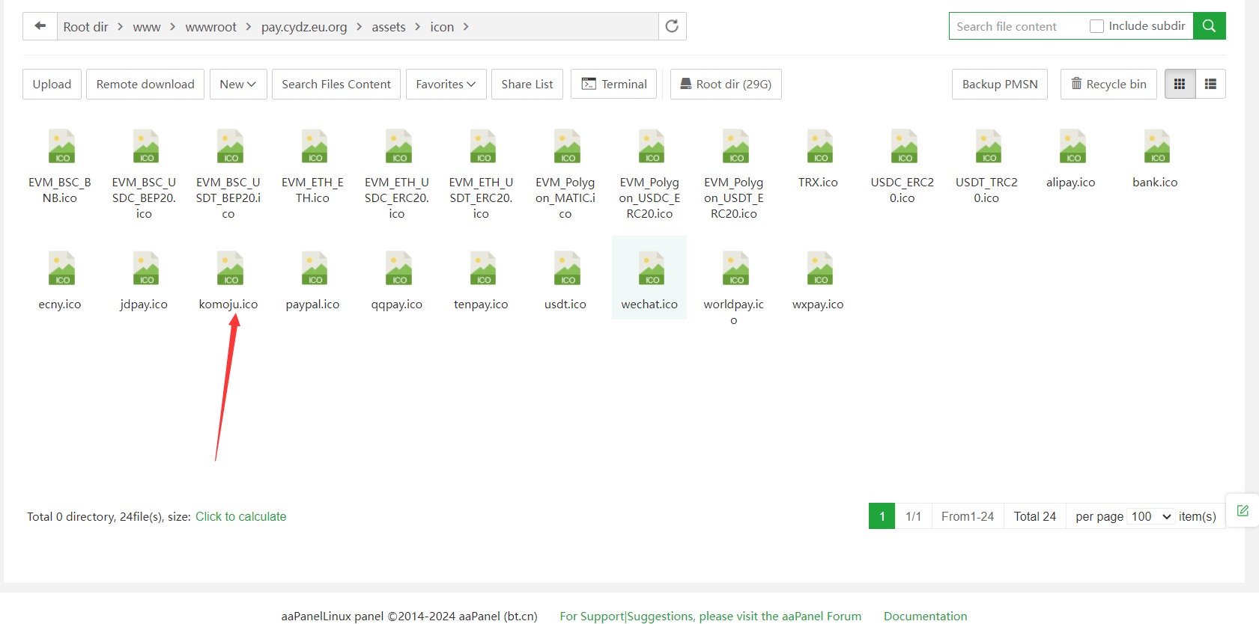Screen dimensions: 1259x624
Task: Open Remote download
Action: point(145,84)
